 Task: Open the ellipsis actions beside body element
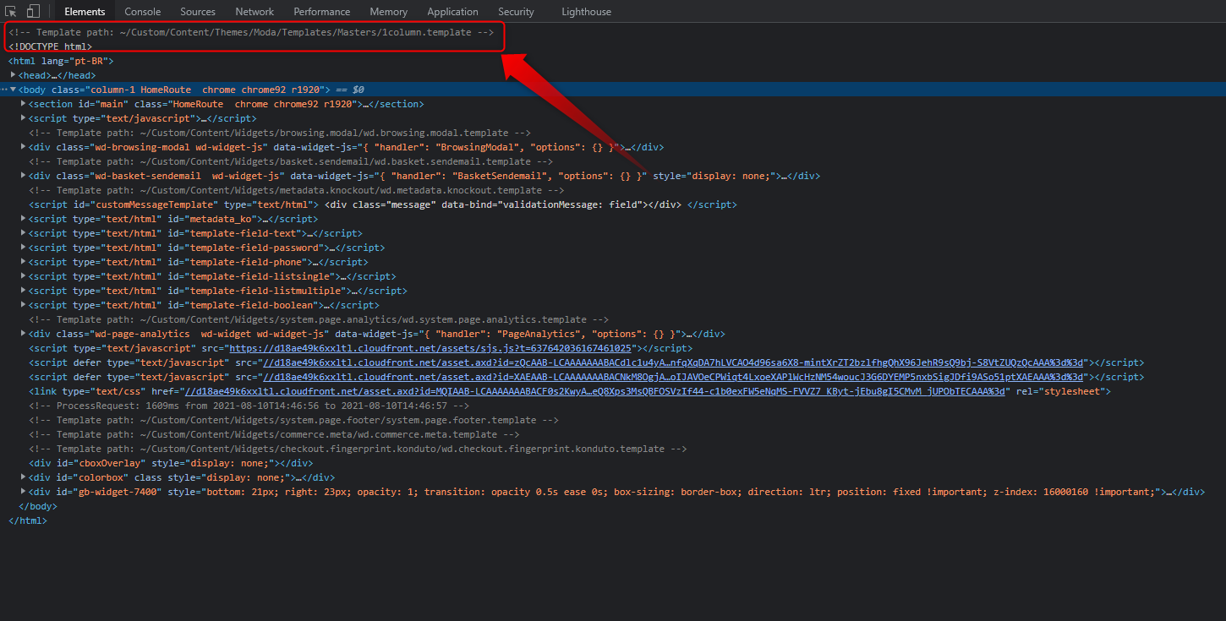[4, 90]
